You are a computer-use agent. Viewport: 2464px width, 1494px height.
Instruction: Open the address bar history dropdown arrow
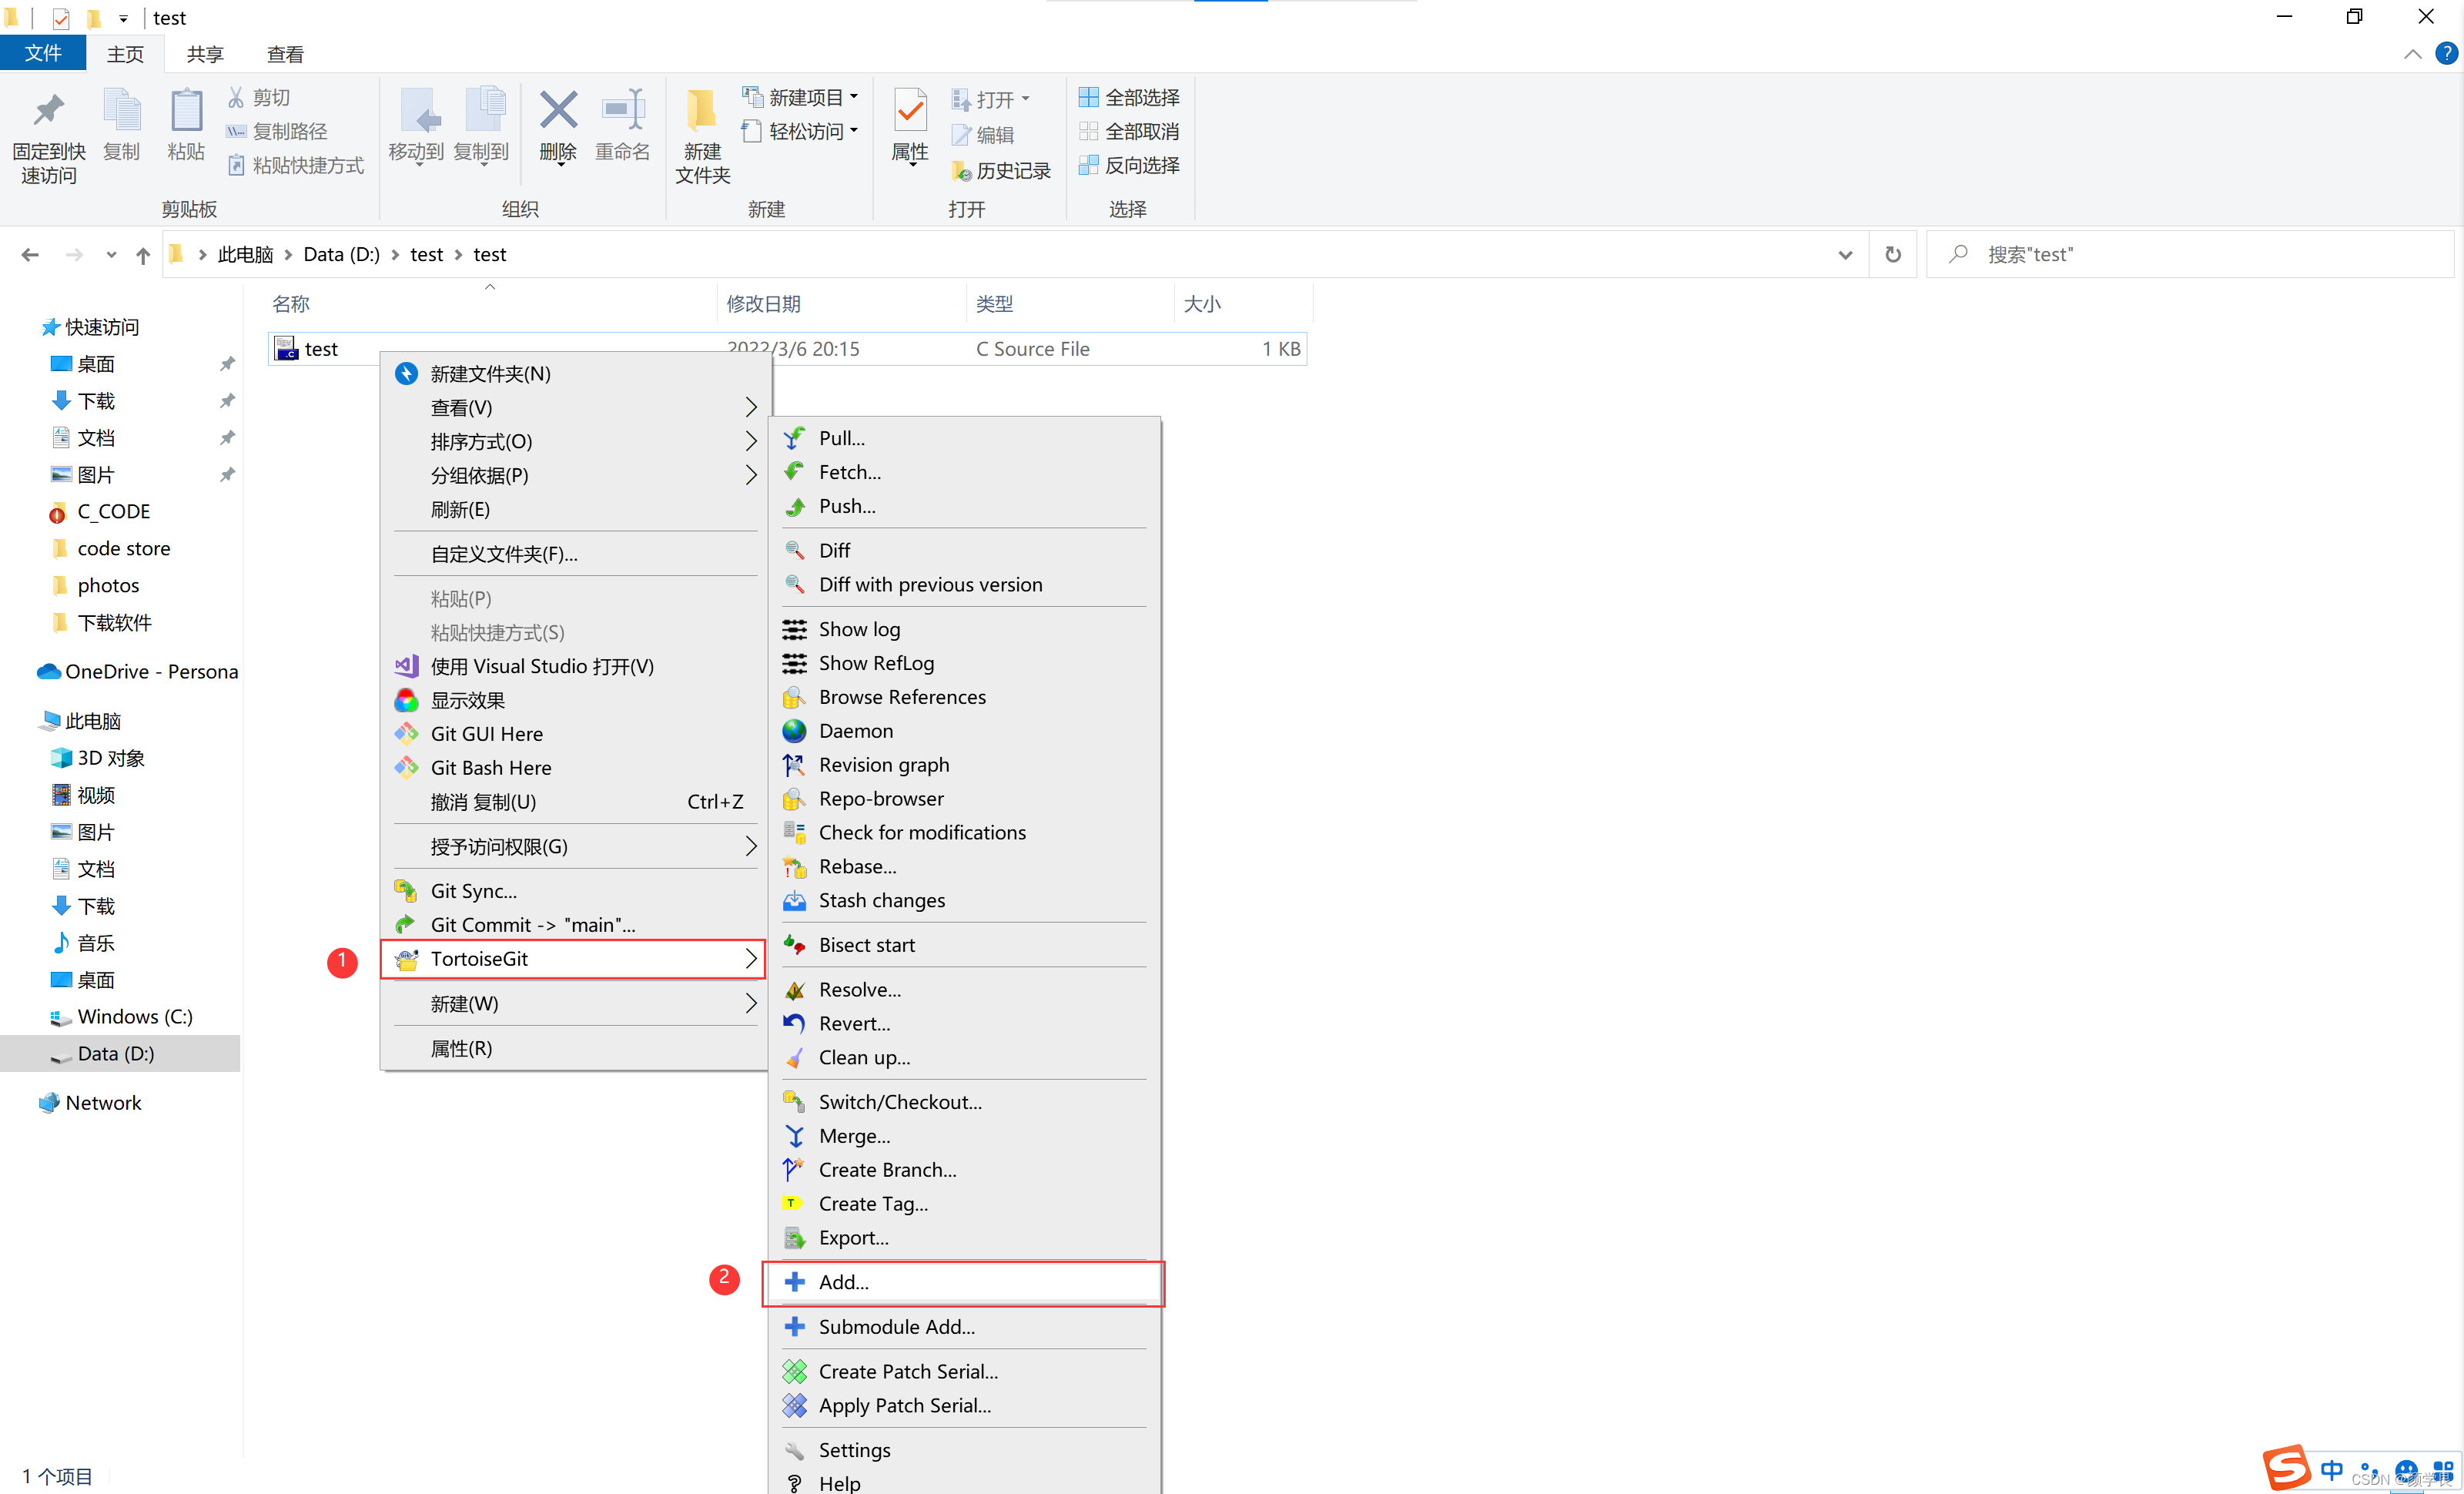point(1845,255)
